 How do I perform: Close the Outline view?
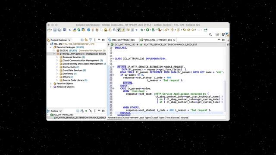click(x=60, y=111)
